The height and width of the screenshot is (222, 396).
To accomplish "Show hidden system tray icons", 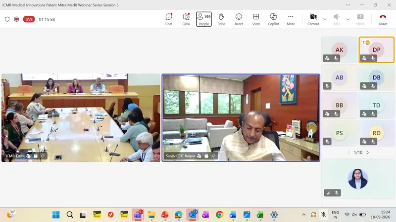I will (303, 215).
